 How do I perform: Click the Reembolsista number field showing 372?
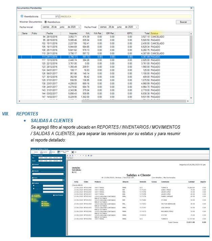[50, 16]
